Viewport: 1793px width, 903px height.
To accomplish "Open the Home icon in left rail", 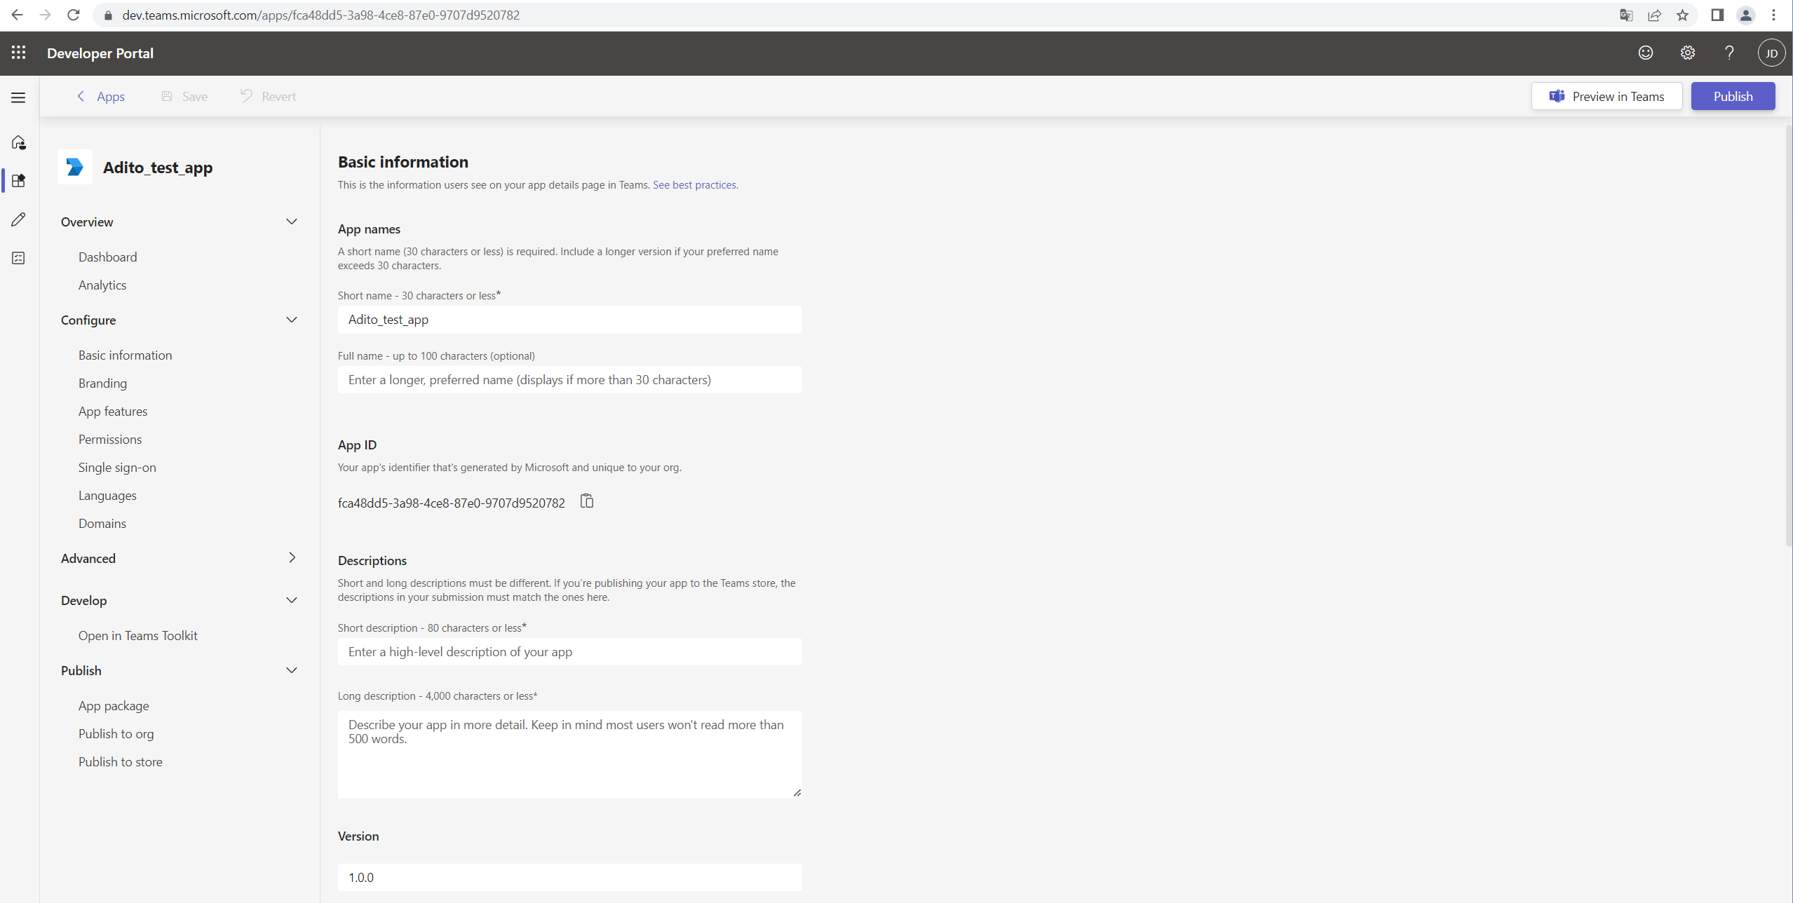I will click(x=19, y=142).
